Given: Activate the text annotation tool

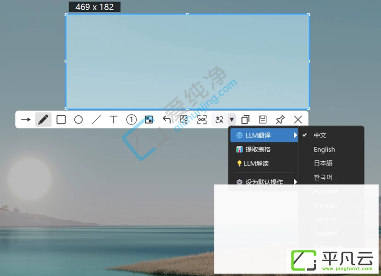Looking at the screenshot, I should (x=113, y=120).
